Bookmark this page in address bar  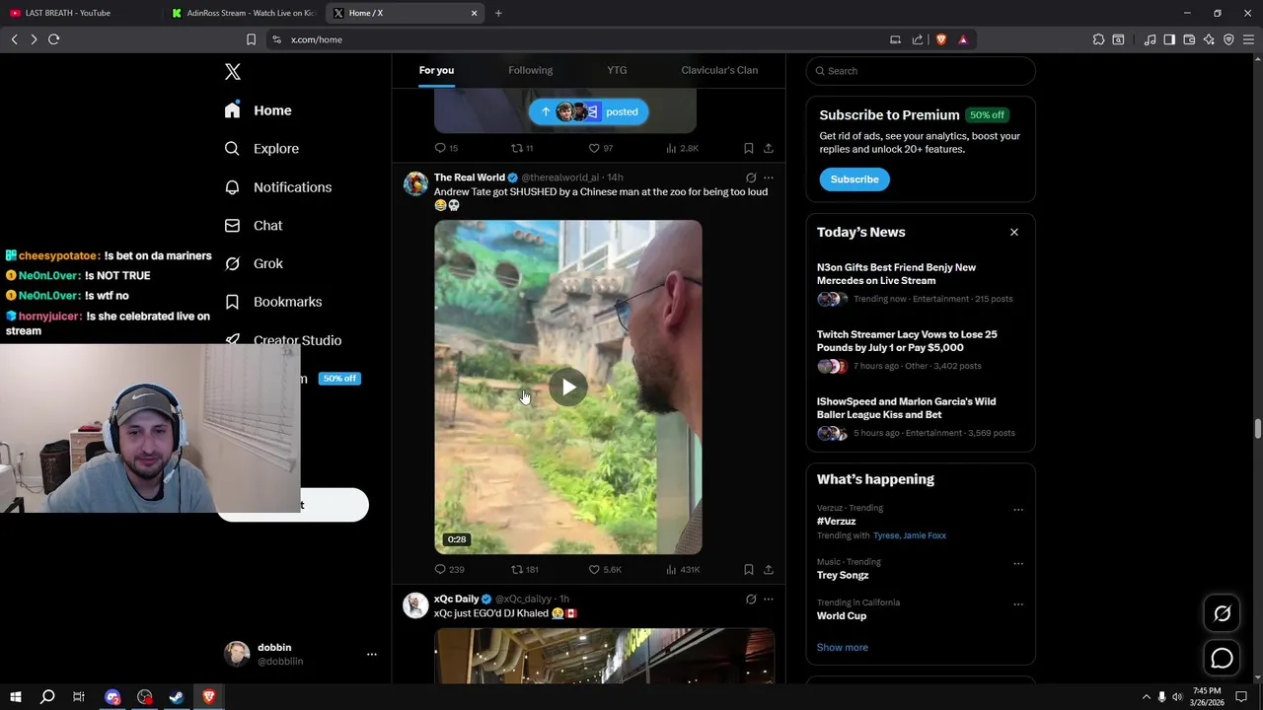point(251,39)
